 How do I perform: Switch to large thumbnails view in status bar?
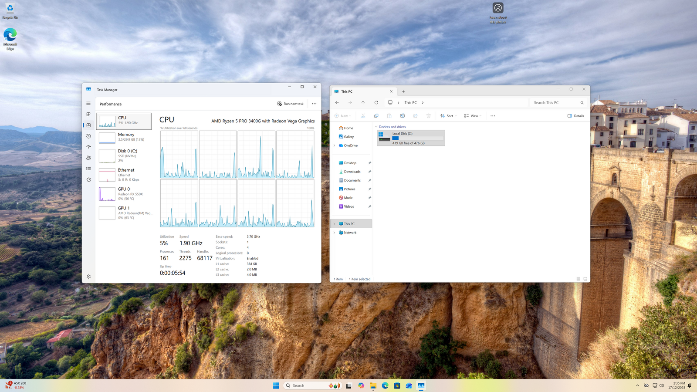coord(585,279)
